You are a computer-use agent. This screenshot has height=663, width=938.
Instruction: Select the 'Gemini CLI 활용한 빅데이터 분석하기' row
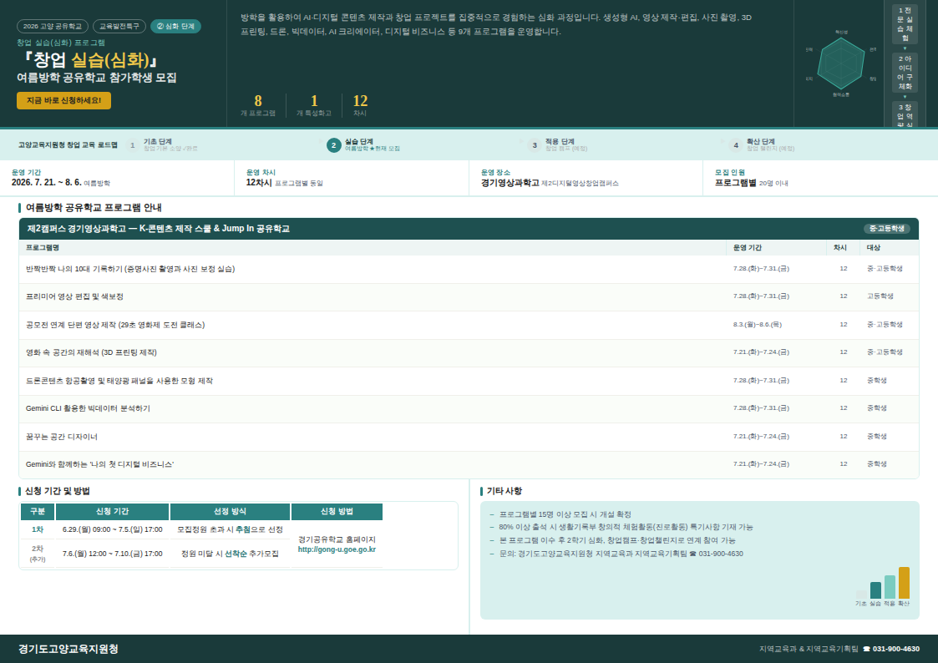469,408
